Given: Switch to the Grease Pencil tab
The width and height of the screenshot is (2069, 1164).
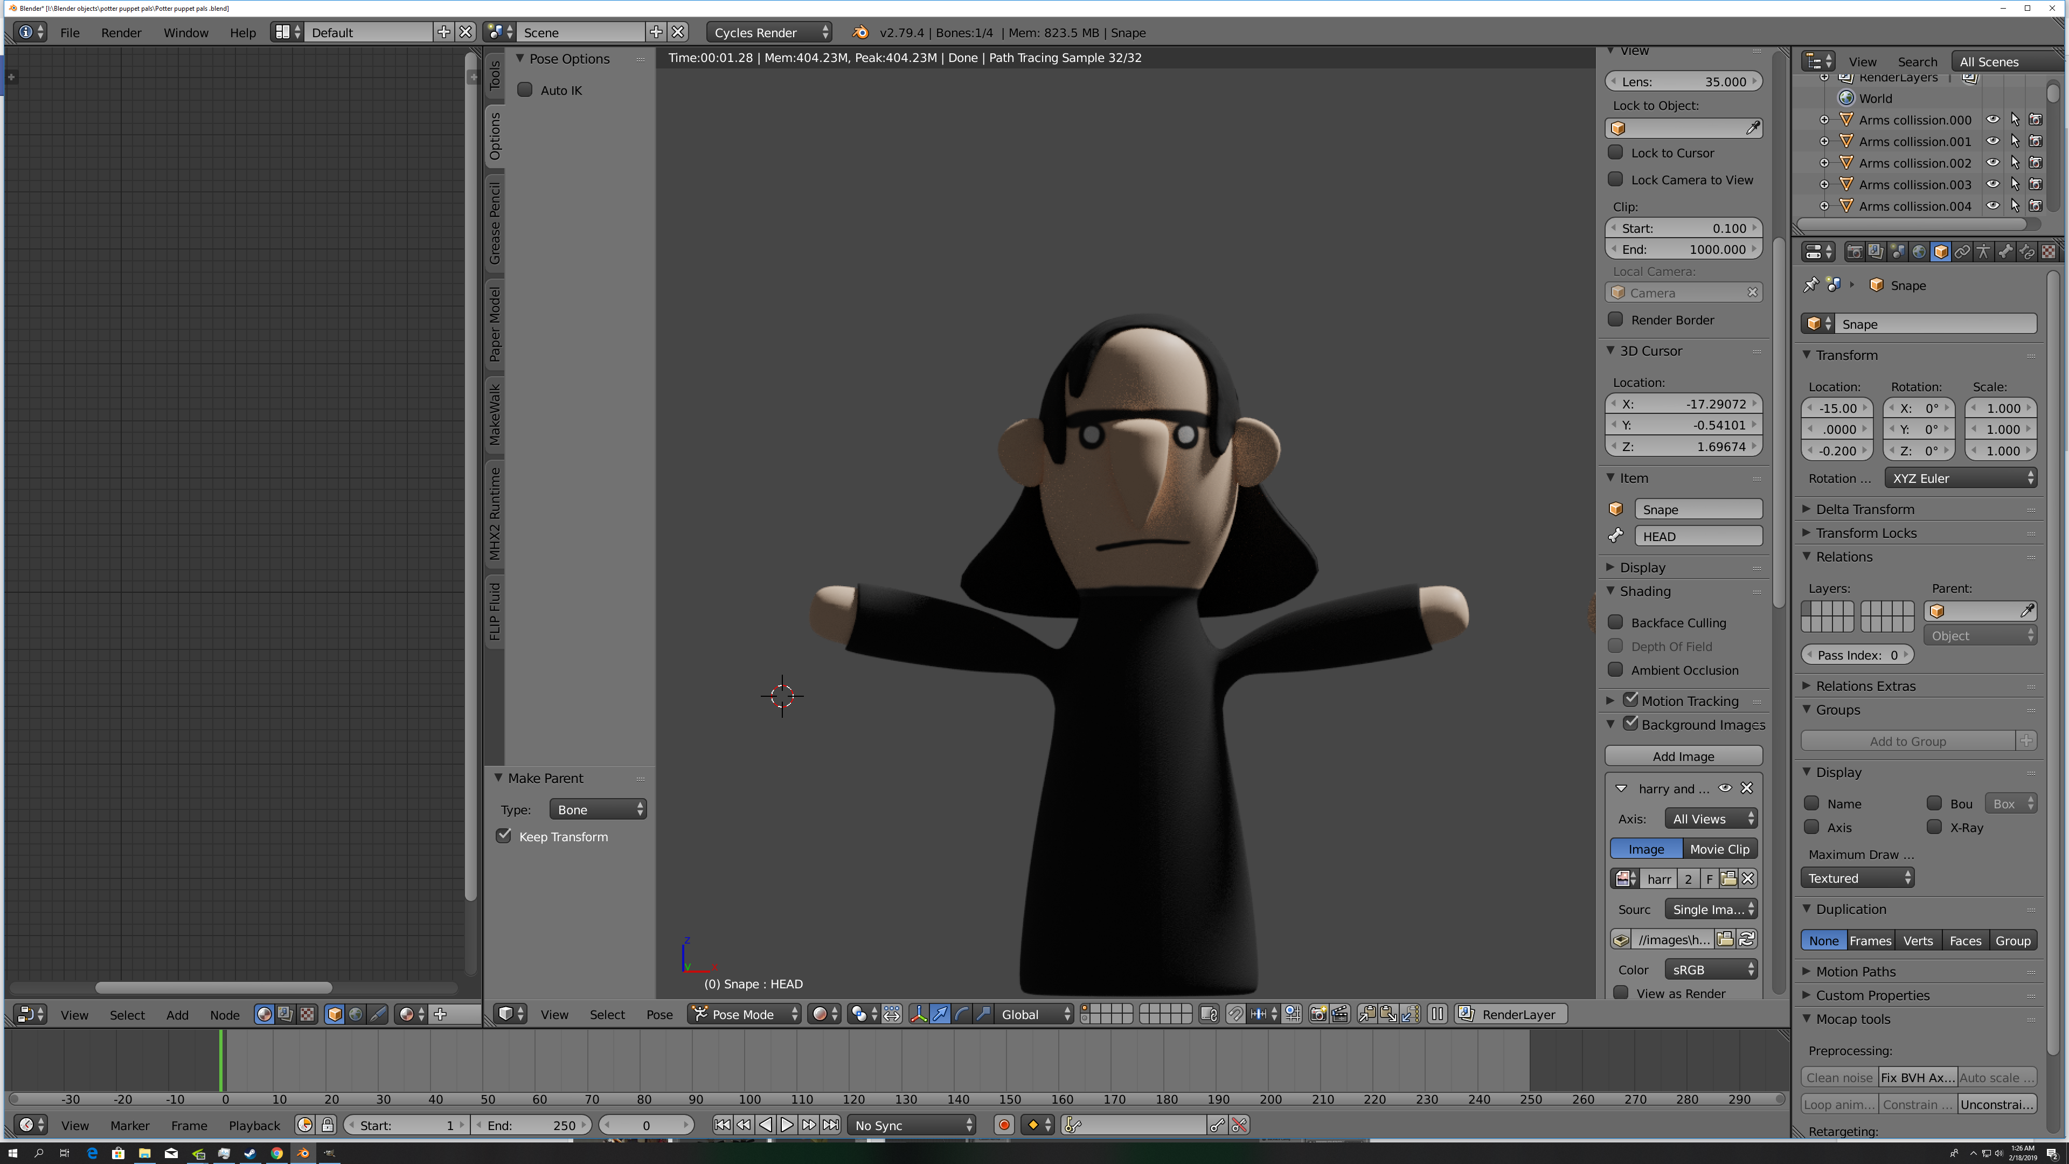Looking at the screenshot, I should [495, 223].
